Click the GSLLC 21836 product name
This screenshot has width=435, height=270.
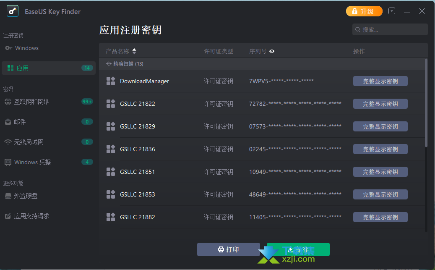(137, 149)
